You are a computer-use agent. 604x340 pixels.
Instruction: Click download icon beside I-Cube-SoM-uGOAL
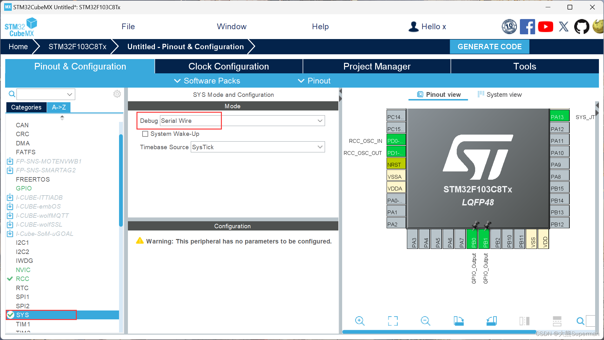pos(10,234)
